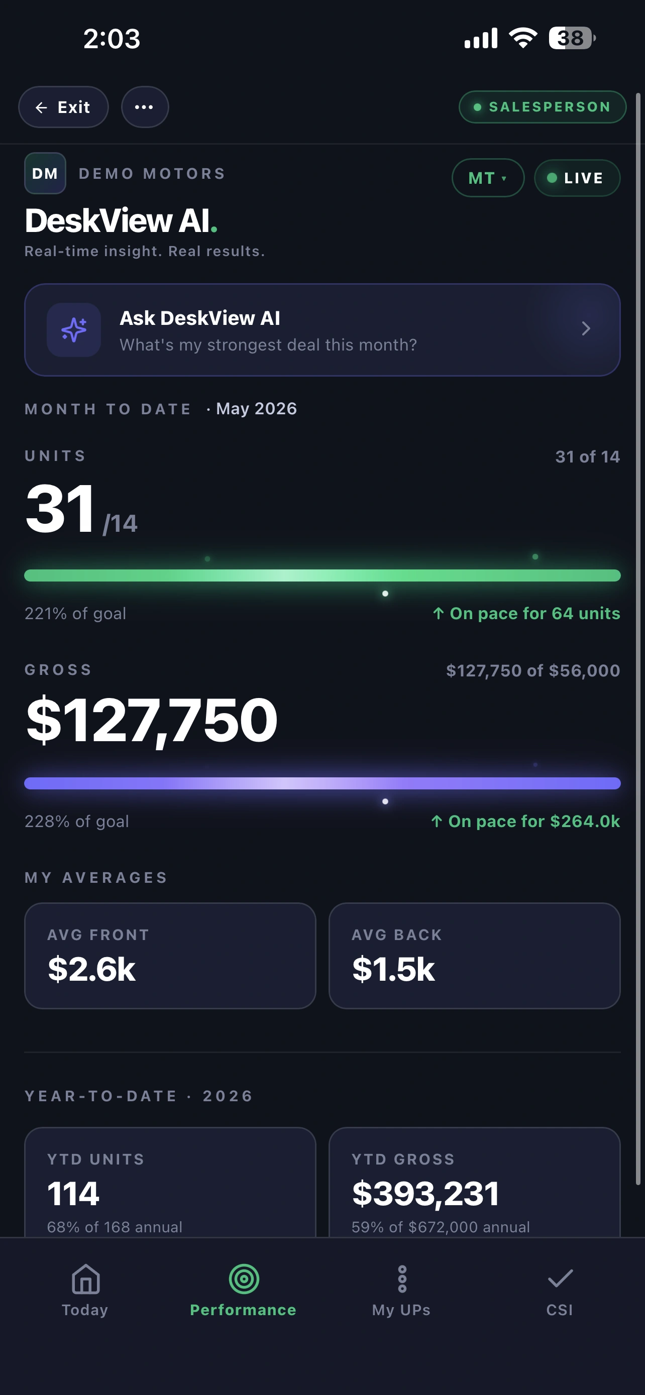Open the YTD Units 114 card
The width and height of the screenshot is (645, 1395).
[x=170, y=1183]
